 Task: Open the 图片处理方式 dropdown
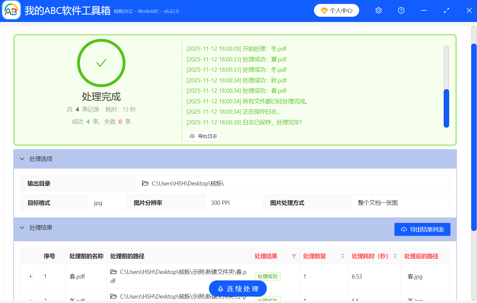[400, 203]
